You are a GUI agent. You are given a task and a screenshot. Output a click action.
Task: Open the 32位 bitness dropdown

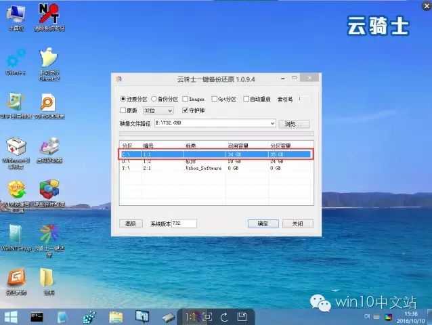click(x=158, y=110)
